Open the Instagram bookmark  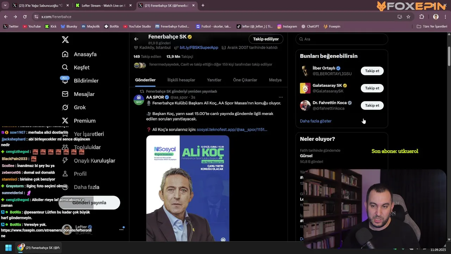pos(287,26)
